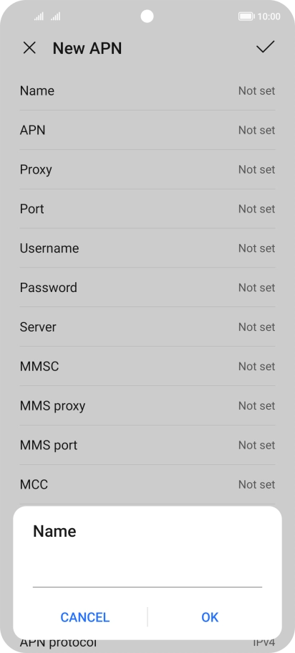Close the New APN screen with X icon
The width and height of the screenshot is (295, 653).
(x=29, y=48)
